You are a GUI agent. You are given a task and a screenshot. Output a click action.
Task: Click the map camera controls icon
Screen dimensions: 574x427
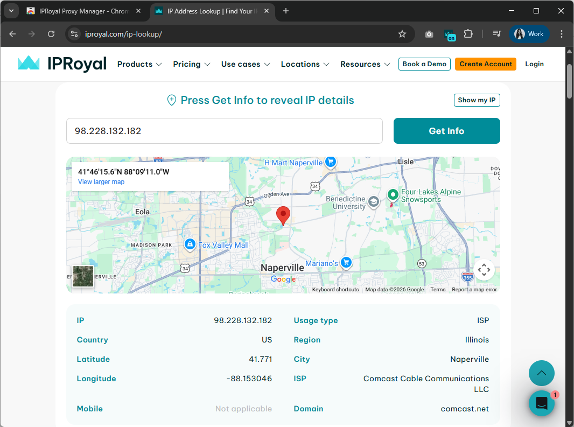coord(484,270)
